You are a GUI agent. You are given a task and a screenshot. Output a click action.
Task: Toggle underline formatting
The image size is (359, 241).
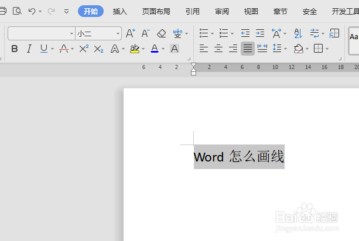(44, 49)
